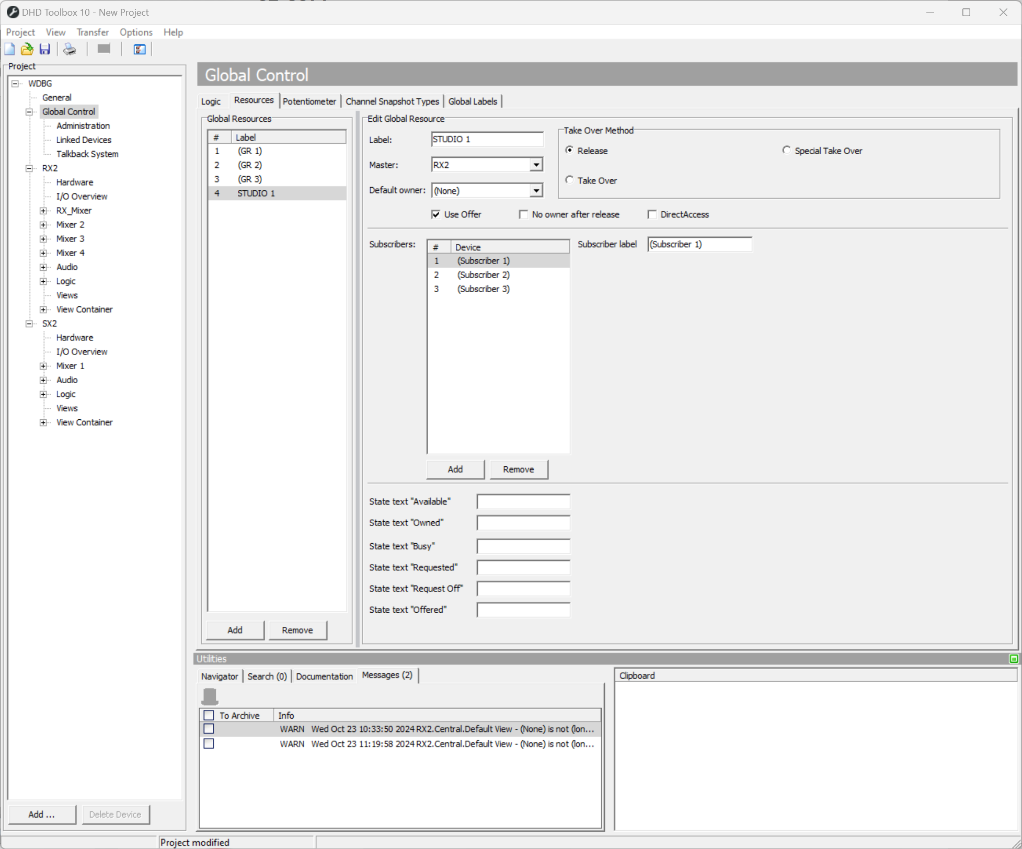
Task: Click the Print toolbar icon
Action: point(69,49)
